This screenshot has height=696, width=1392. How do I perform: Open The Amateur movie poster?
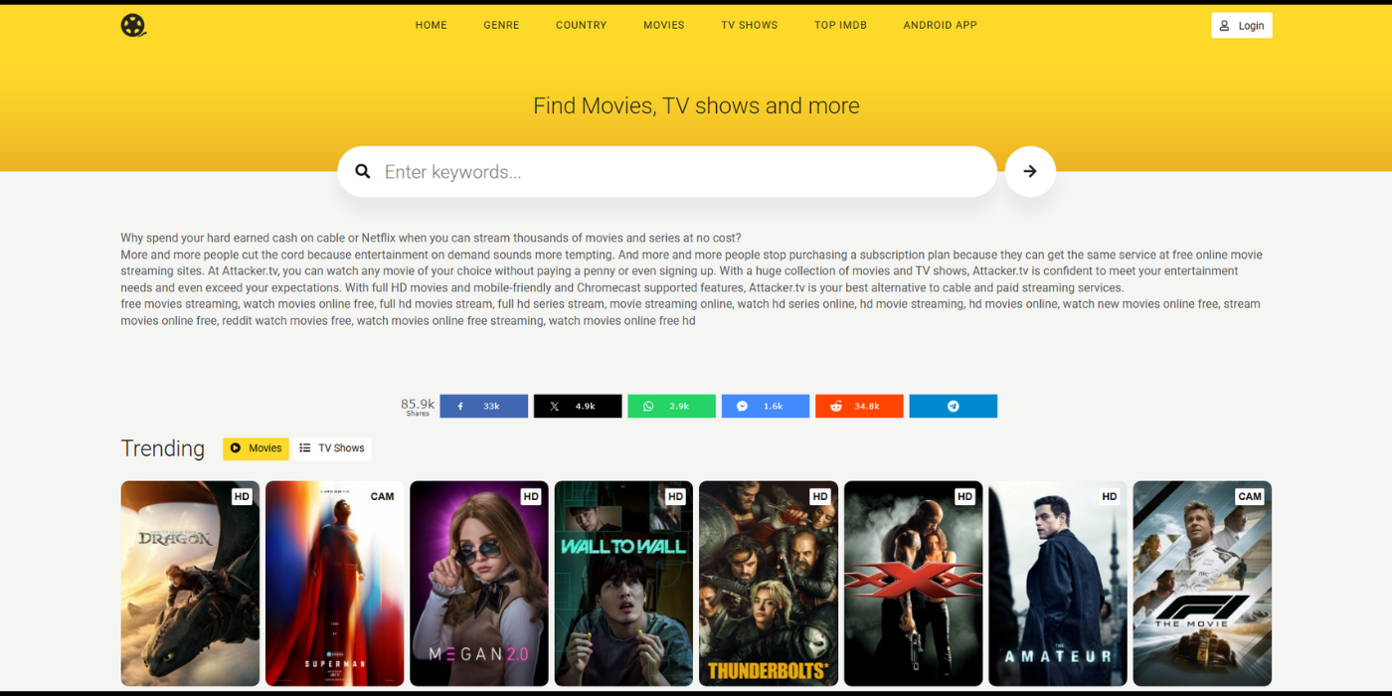click(1058, 584)
